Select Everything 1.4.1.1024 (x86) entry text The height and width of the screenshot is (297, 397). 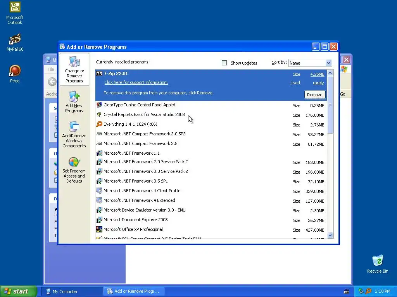coord(130,124)
